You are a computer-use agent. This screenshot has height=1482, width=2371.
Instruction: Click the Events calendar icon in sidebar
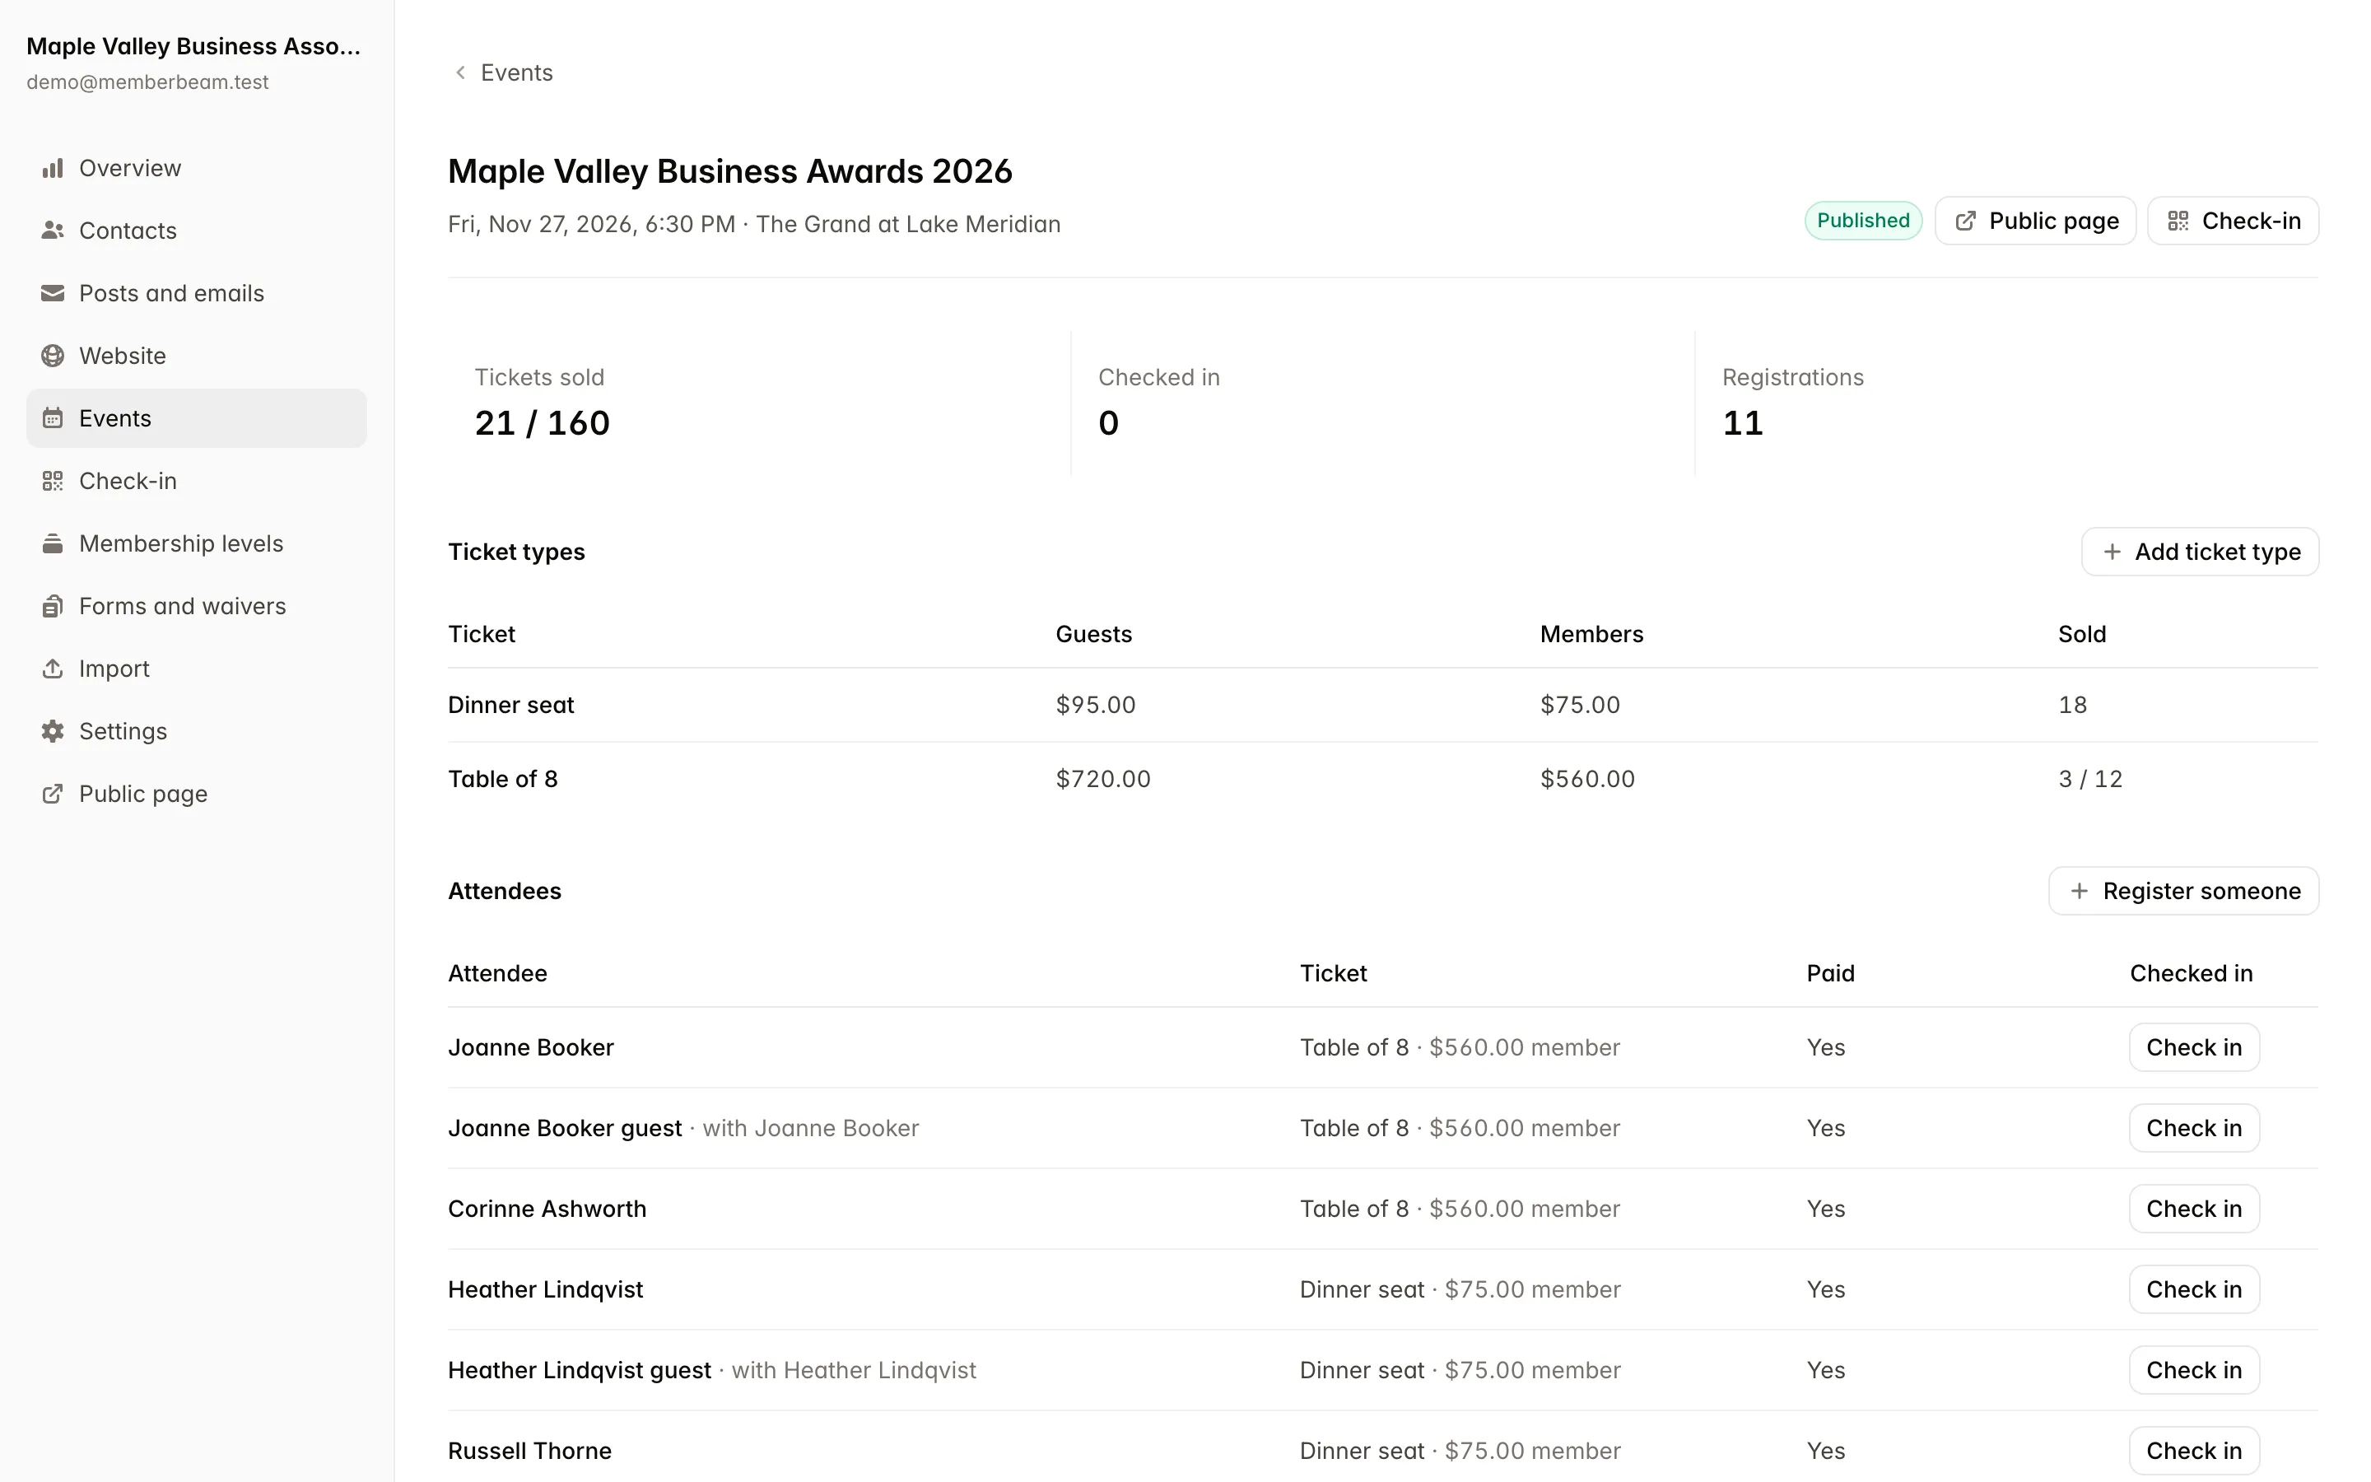(x=53, y=418)
